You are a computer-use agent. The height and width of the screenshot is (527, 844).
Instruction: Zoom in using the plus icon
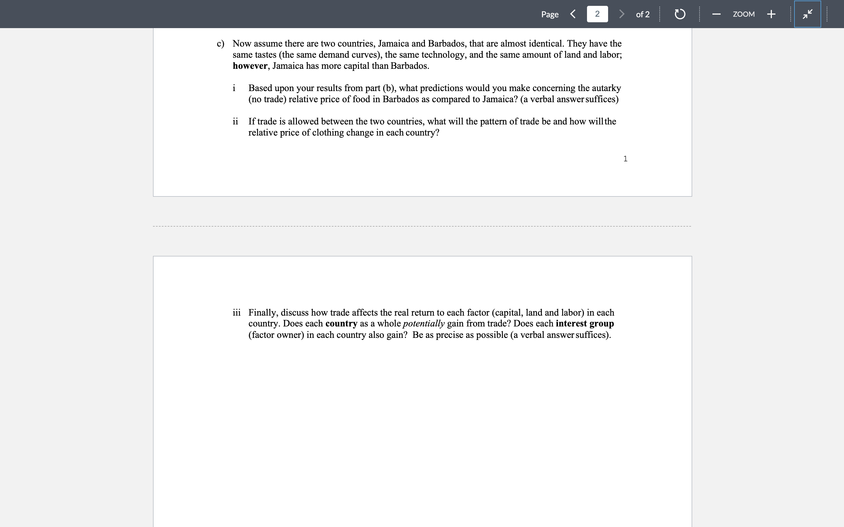coord(771,14)
